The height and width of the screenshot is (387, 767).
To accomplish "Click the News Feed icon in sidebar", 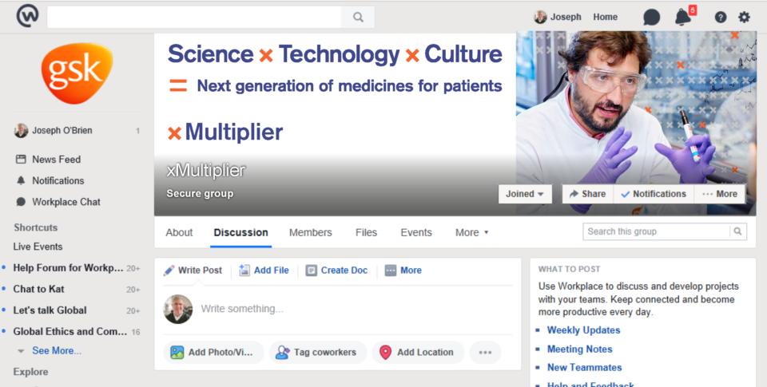I will 21,160.
